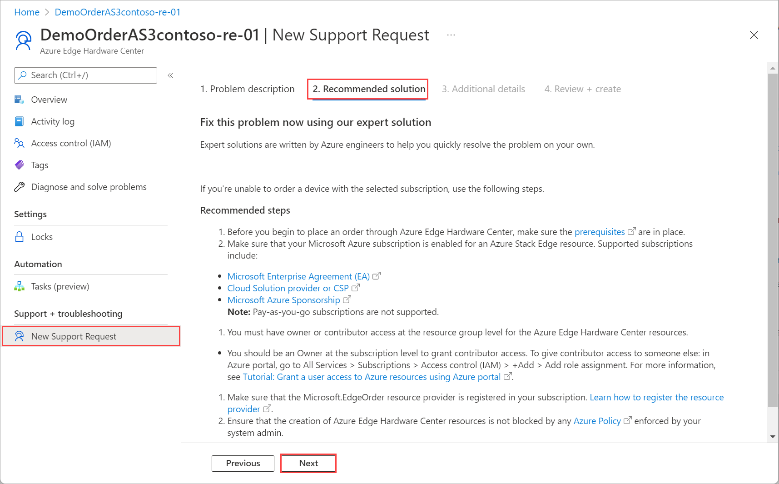Collapse the sidebar with the double chevron

[170, 75]
